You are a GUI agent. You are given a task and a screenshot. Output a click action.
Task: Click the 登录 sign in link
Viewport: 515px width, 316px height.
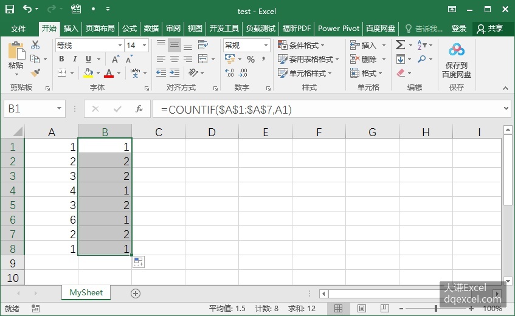click(x=458, y=29)
